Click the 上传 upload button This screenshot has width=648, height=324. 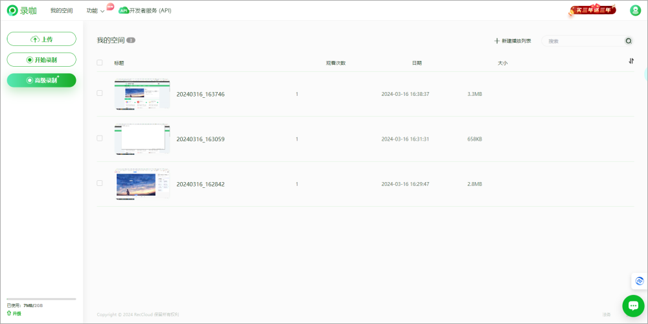(41, 39)
